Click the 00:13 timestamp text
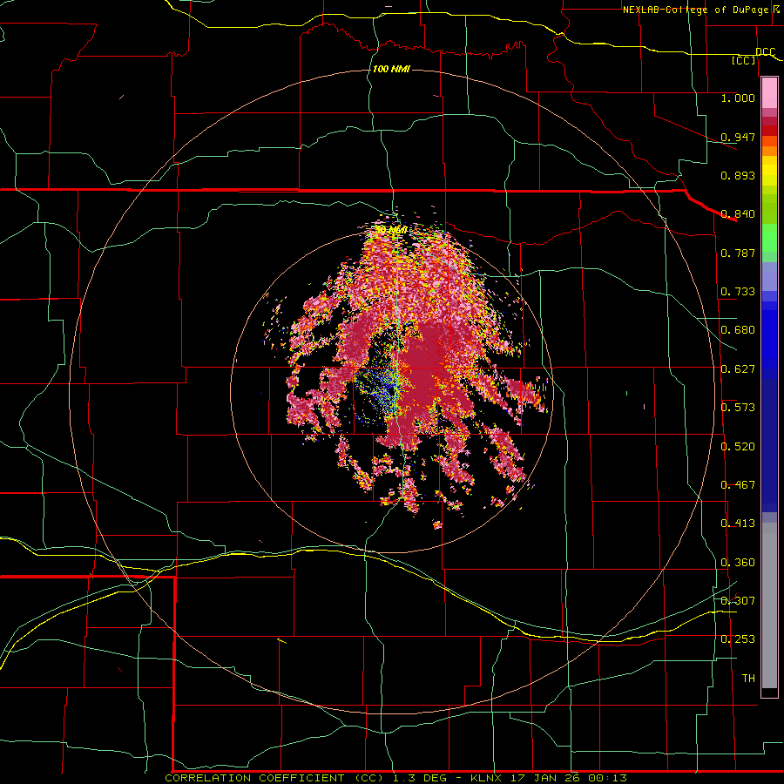Image resolution: width=784 pixels, height=784 pixels. (608, 778)
